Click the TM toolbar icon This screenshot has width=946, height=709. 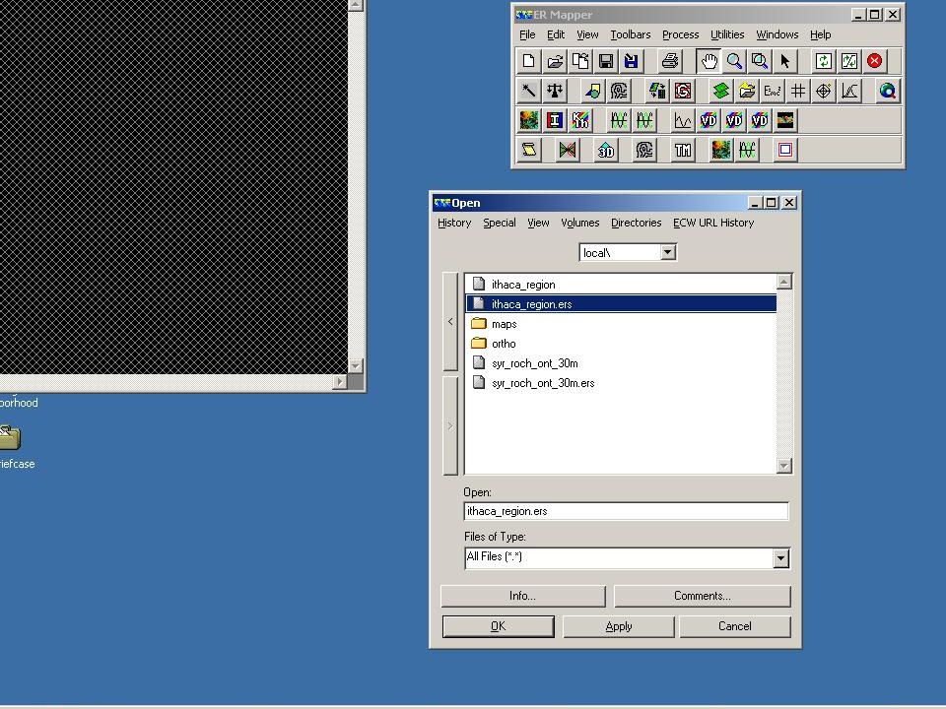(683, 150)
